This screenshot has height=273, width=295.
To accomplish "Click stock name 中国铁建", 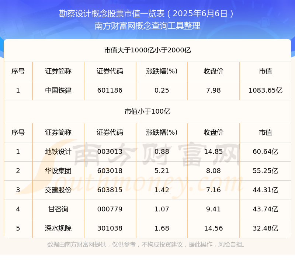I will [58, 90].
